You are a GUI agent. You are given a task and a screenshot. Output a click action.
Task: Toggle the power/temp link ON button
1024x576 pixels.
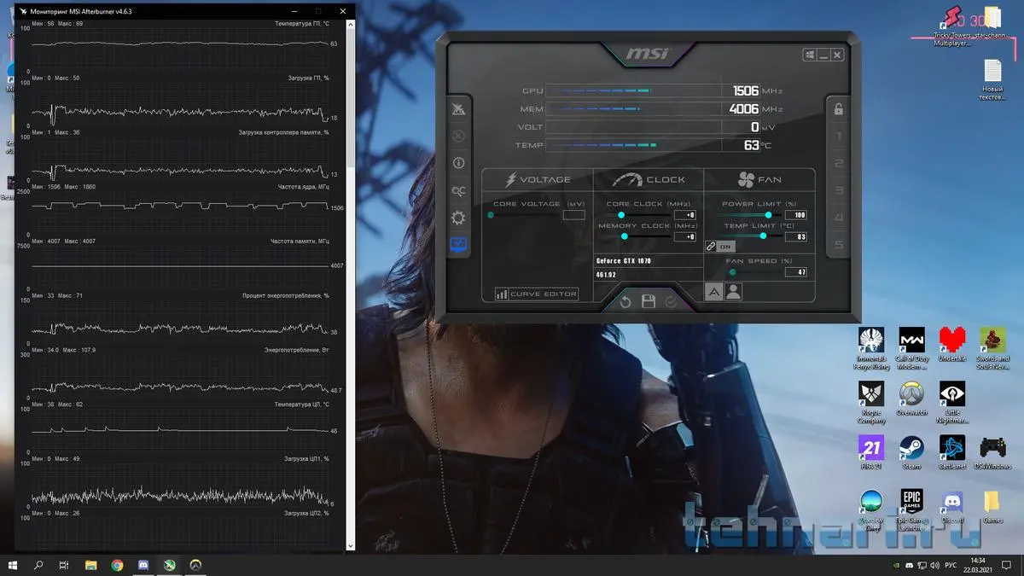721,246
